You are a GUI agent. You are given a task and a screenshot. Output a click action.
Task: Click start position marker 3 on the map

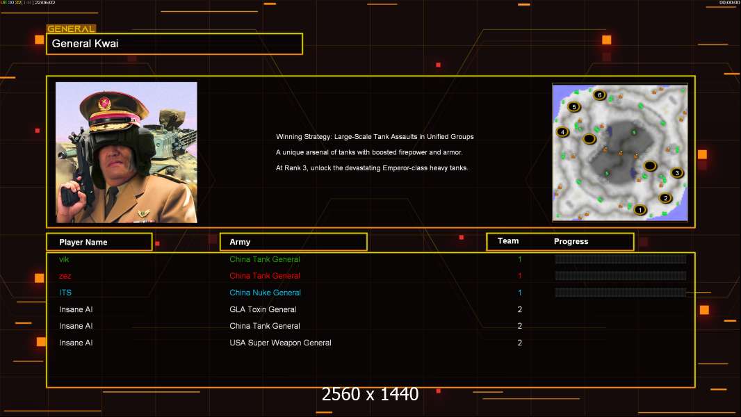(x=677, y=173)
